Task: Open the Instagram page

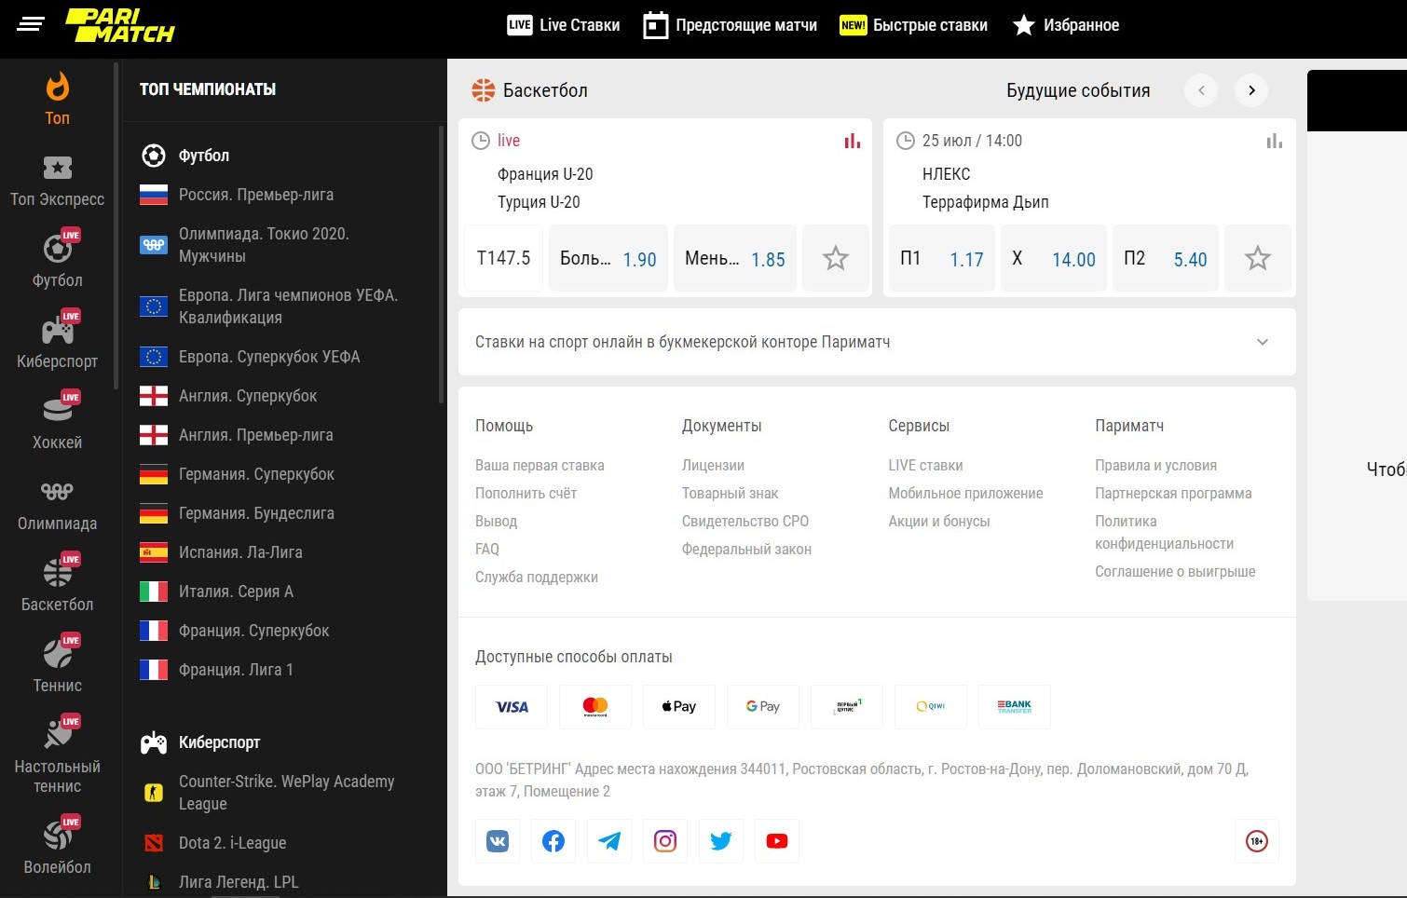Action: coord(665,841)
